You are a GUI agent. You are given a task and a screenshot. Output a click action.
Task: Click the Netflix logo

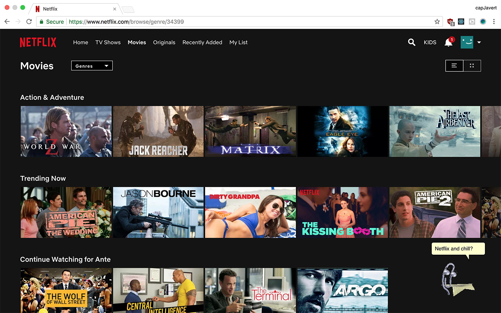(x=38, y=42)
